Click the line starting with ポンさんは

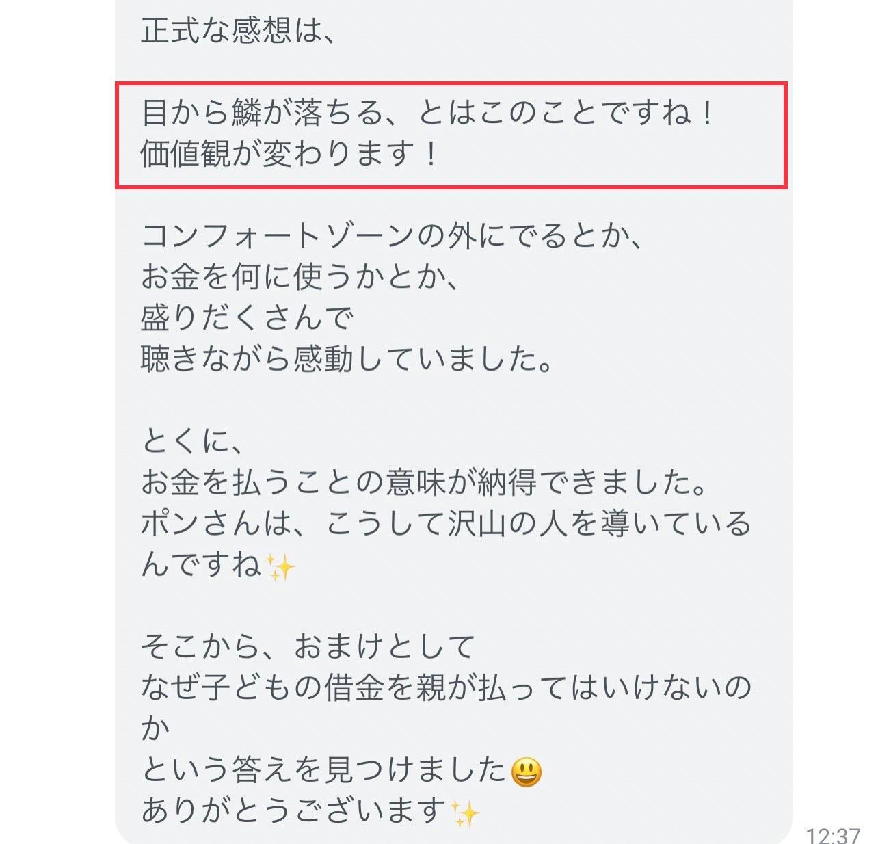tap(447, 524)
